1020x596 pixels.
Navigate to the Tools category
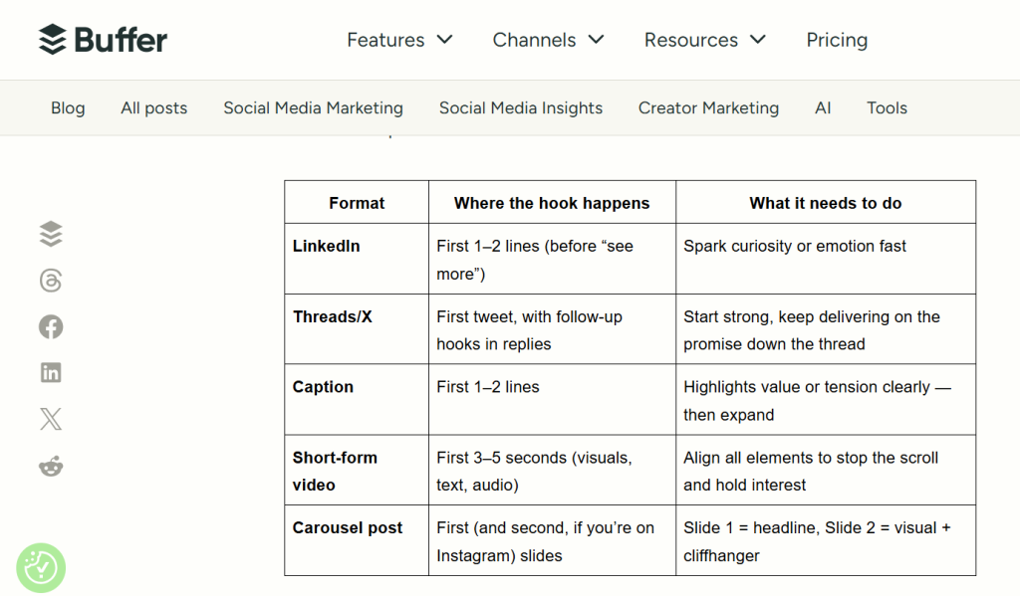(x=887, y=108)
